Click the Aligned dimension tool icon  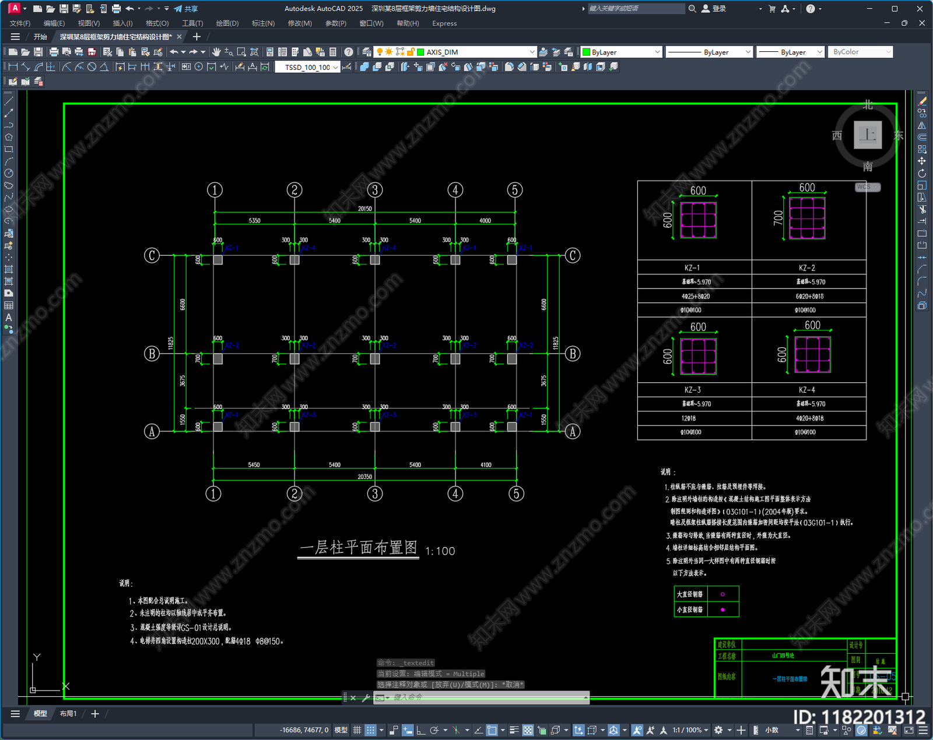[26, 67]
